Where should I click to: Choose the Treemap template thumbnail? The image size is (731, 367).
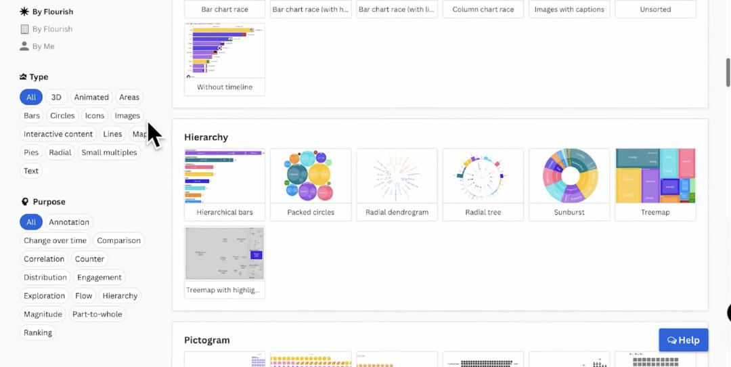click(x=655, y=184)
